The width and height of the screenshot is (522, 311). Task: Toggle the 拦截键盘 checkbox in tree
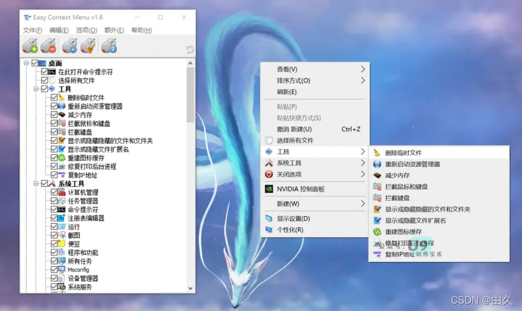click(x=54, y=132)
